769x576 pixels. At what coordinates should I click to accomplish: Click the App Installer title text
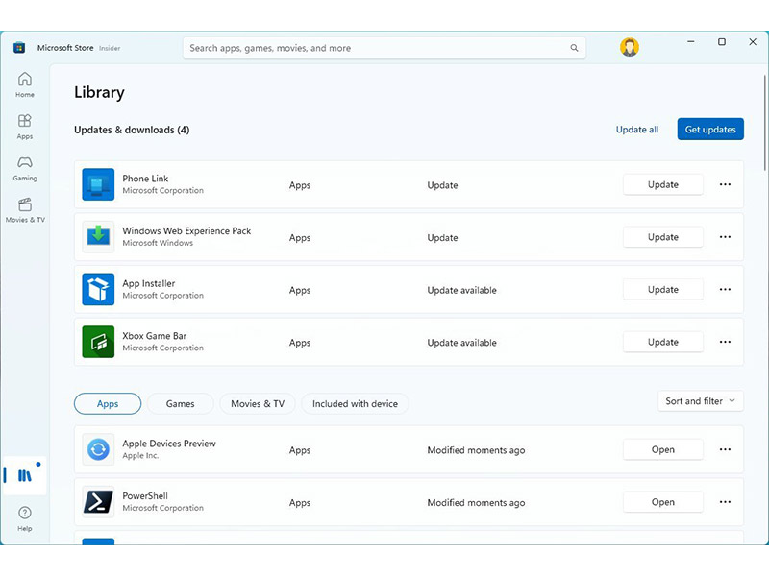149,283
